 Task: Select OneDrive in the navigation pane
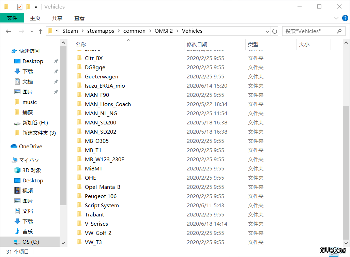[x=31, y=147]
